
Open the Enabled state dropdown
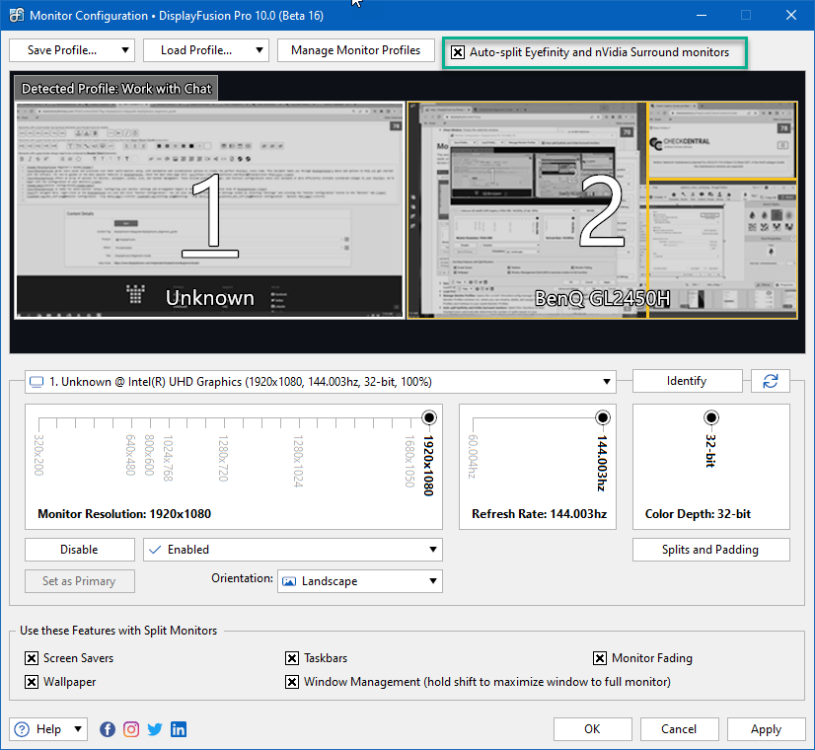(x=432, y=550)
